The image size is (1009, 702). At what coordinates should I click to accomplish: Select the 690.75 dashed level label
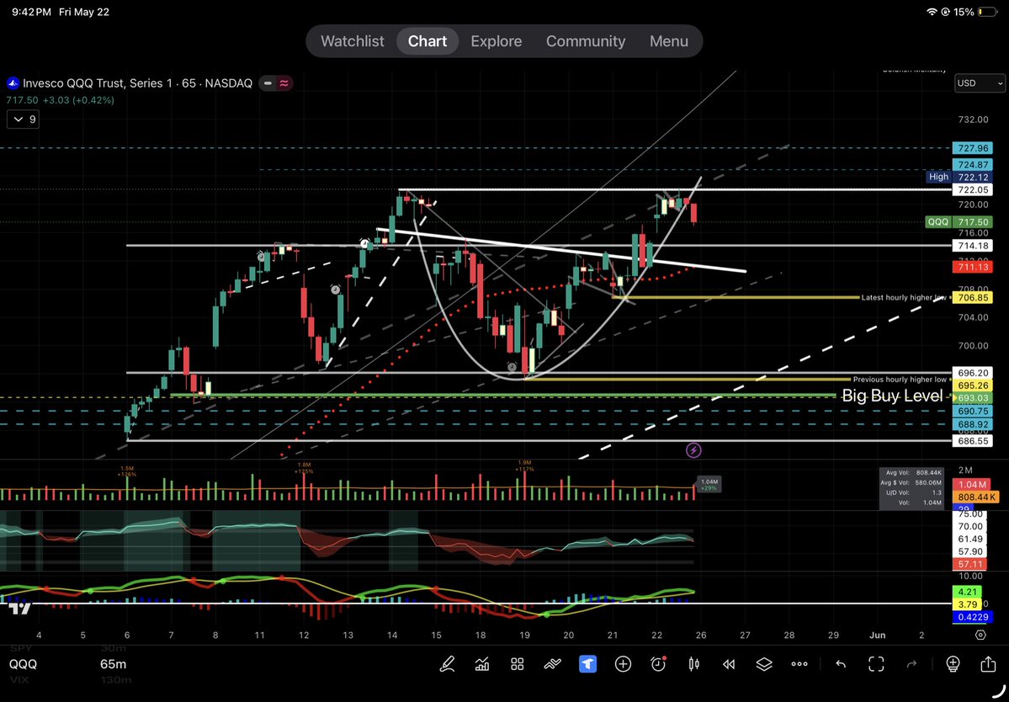972,411
